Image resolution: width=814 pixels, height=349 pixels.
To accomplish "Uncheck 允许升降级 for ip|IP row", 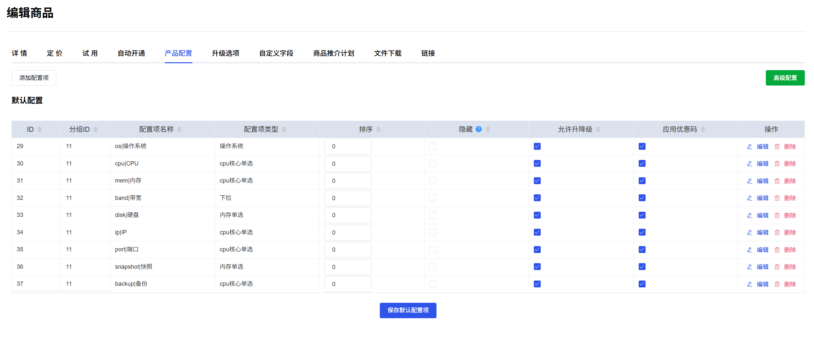I will tap(537, 232).
